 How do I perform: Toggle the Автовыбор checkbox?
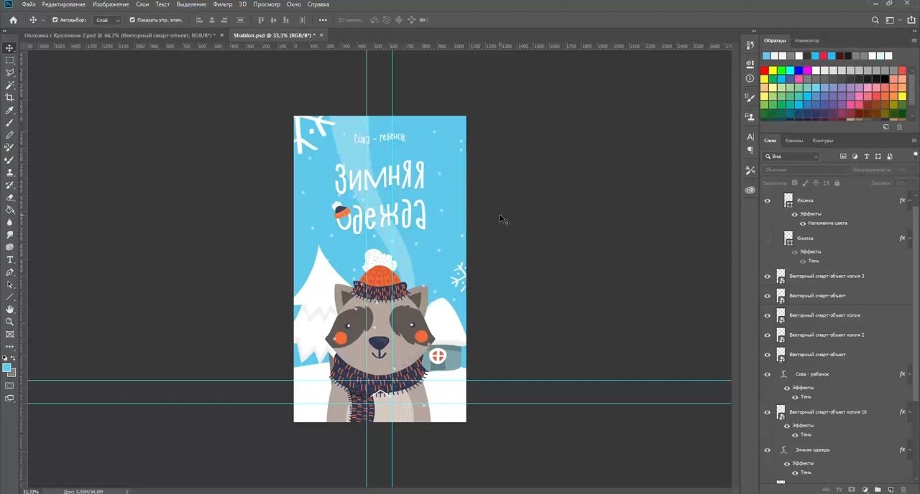[55, 20]
